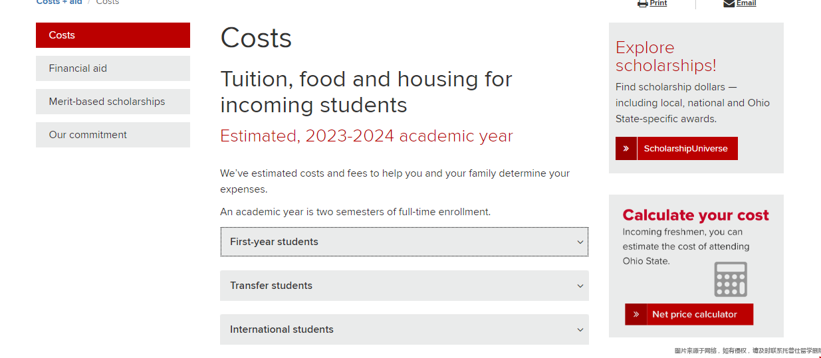Image resolution: width=821 pixels, height=358 pixels.
Task: Click the printer icon
Action: click(x=642, y=3)
